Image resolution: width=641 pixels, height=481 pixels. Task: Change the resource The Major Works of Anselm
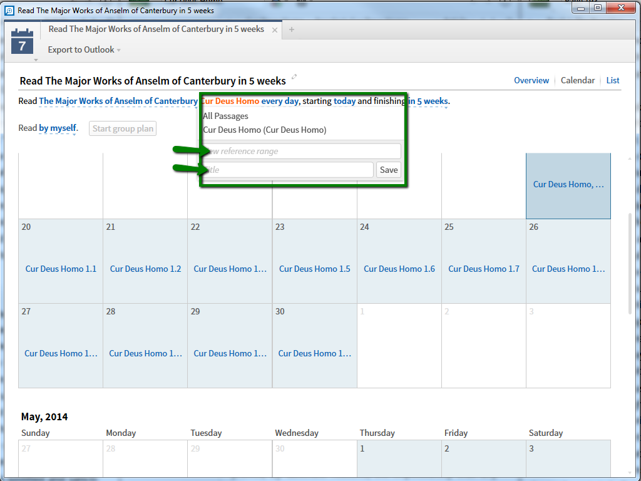coord(118,101)
